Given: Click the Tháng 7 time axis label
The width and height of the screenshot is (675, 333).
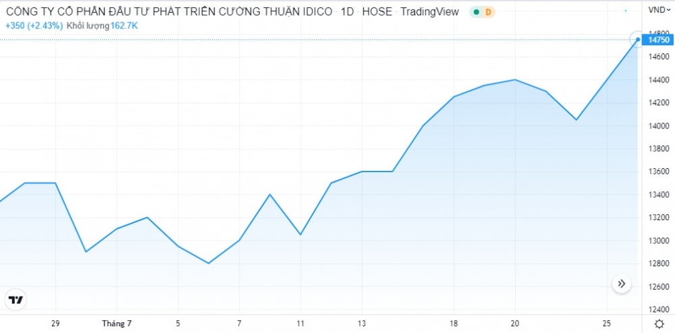Looking at the screenshot, I should (x=117, y=324).
